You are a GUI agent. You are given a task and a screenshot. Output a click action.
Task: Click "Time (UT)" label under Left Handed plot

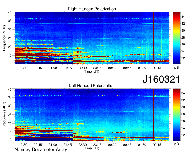[92, 148]
